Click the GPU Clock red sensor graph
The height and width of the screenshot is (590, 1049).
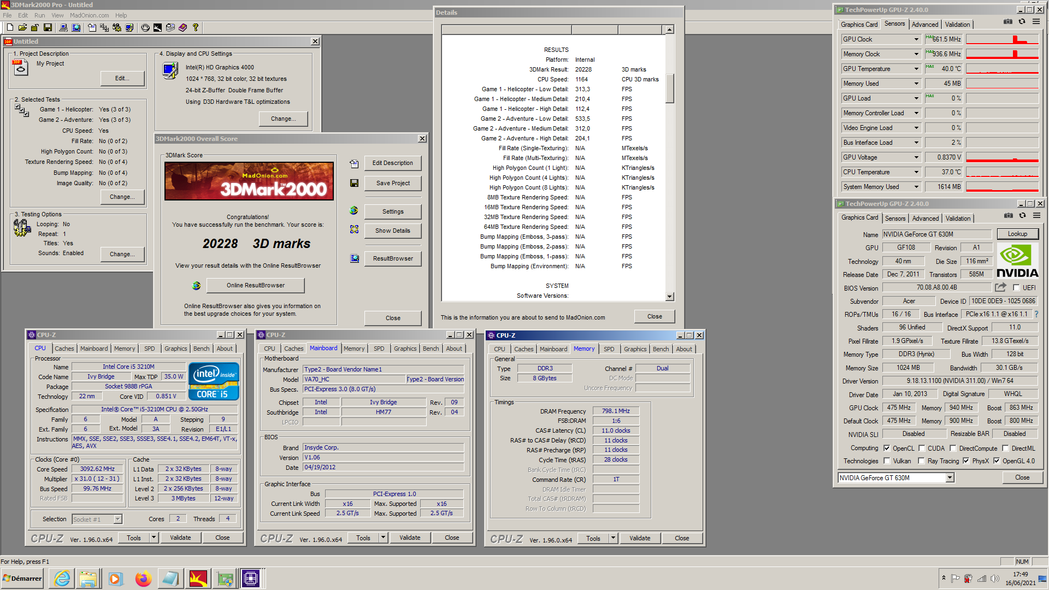tap(1002, 39)
